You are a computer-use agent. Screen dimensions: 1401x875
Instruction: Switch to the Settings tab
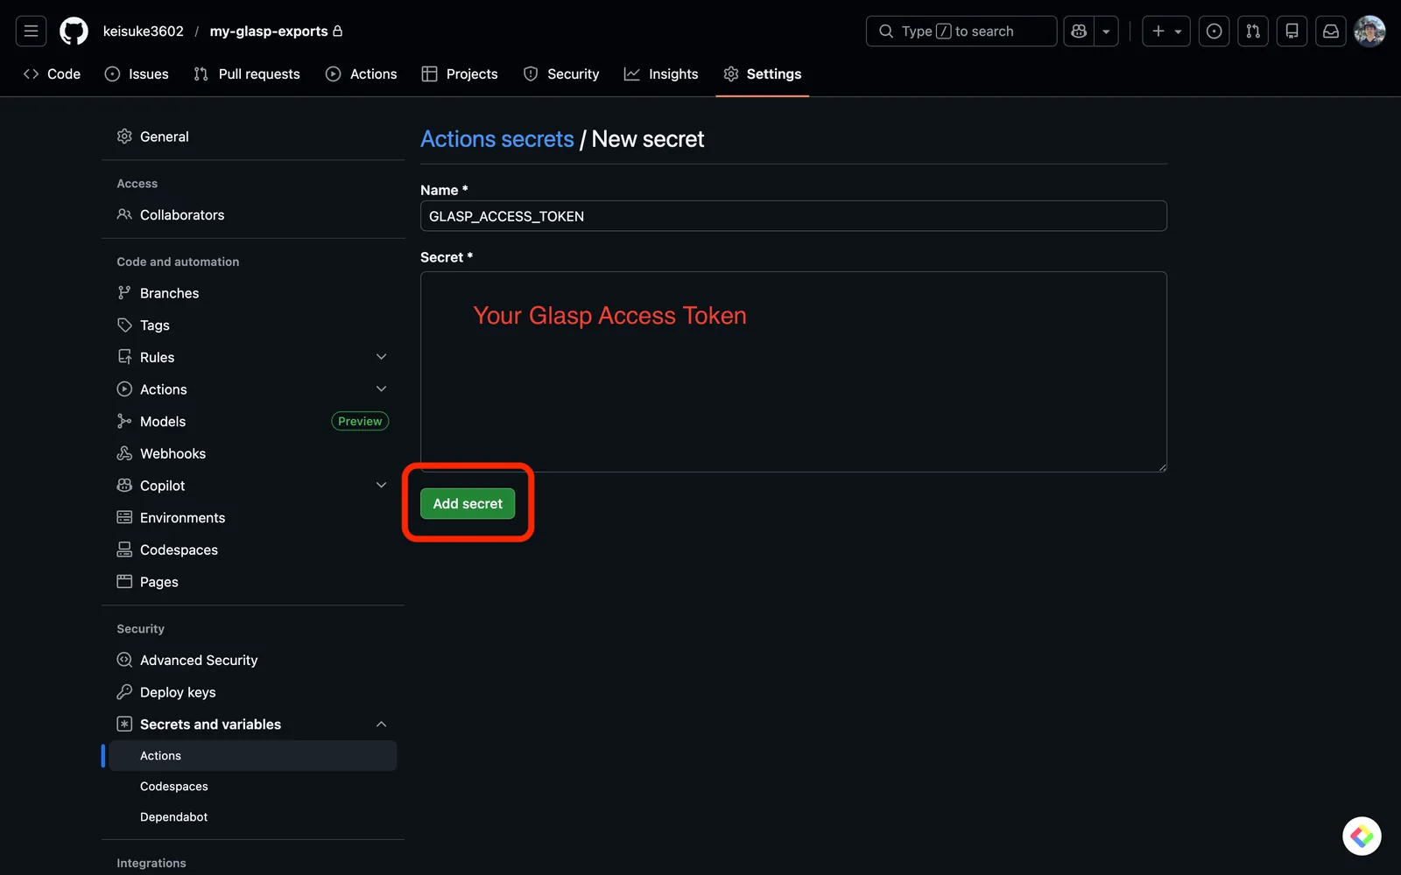(x=763, y=74)
